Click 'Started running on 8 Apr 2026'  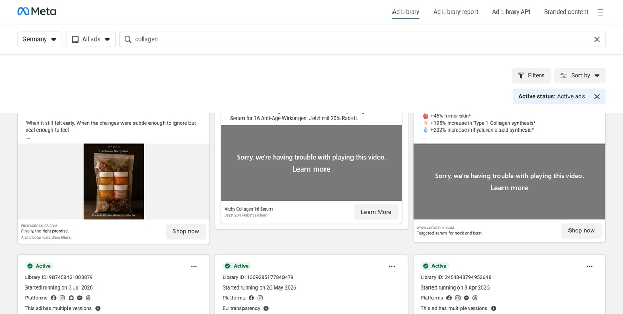[455, 287]
